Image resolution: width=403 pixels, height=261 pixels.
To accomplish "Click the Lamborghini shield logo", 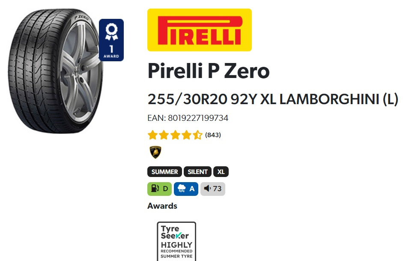I will click(155, 152).
